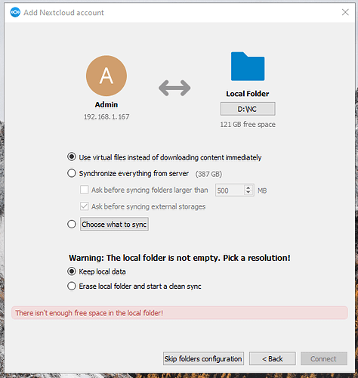The width and height of the screenshot is (358, 378).
Task: Select Synchronize everything from server
Action: (72, 173)
